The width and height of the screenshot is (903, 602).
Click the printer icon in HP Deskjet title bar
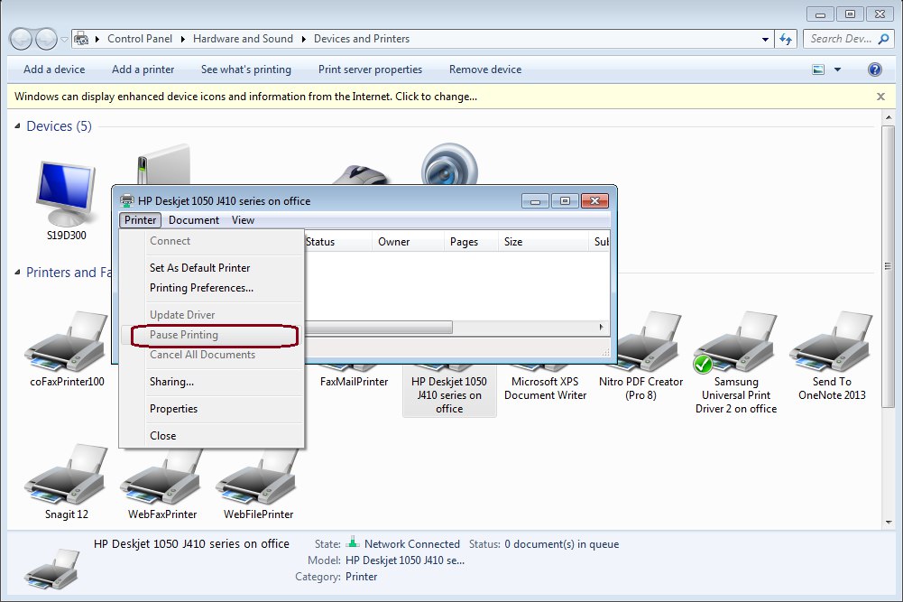(x=126, y=200)
